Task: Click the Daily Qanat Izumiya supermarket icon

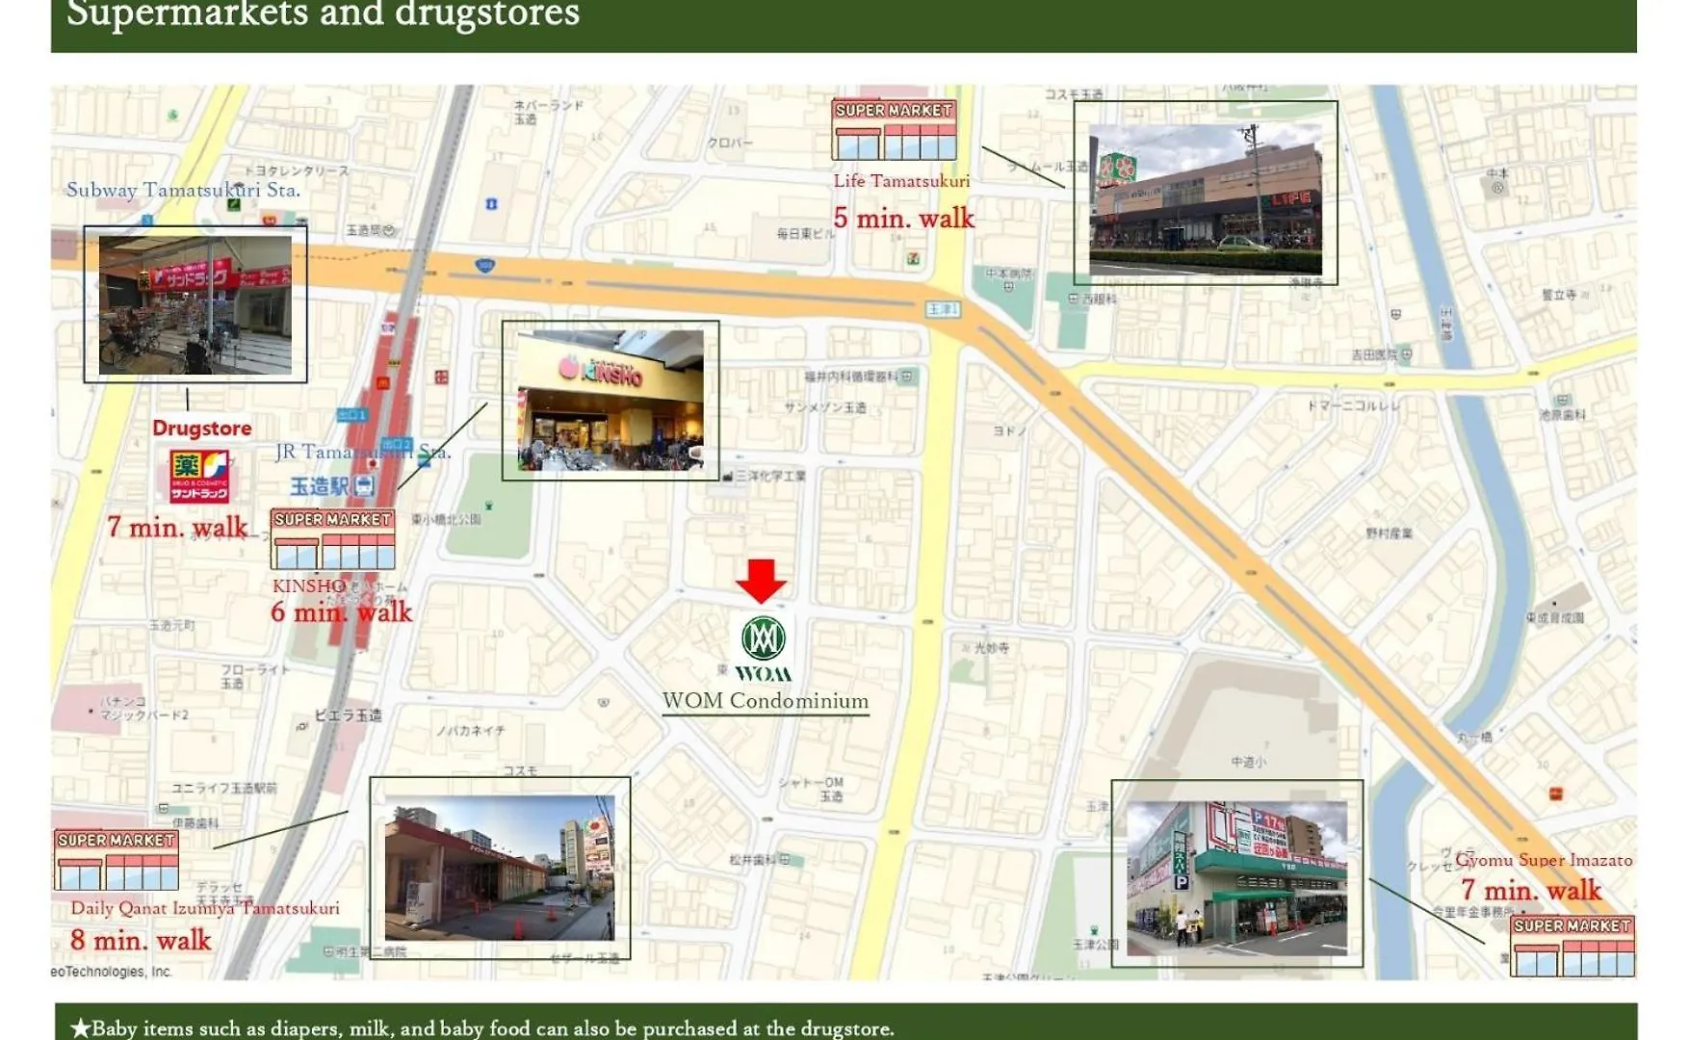Action: click(x=117, y=859)
